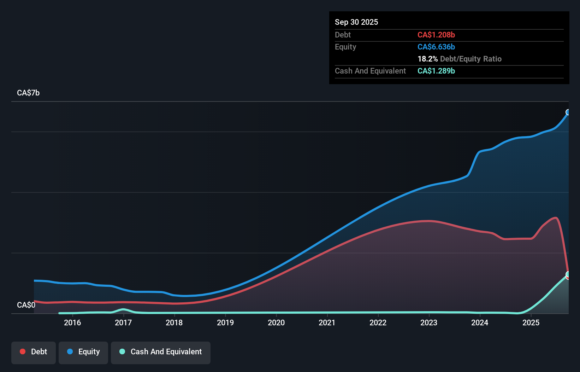Screen dimensions: 580x372
Task: Click the 2020 x-axis label
Action: [x=276, y=322]
